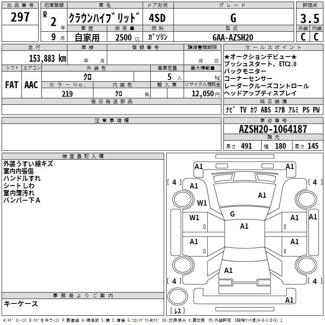Click chassis number AZSH20-1064187
The height and width of the screenshot is (325, 325).
coord(273,130)
